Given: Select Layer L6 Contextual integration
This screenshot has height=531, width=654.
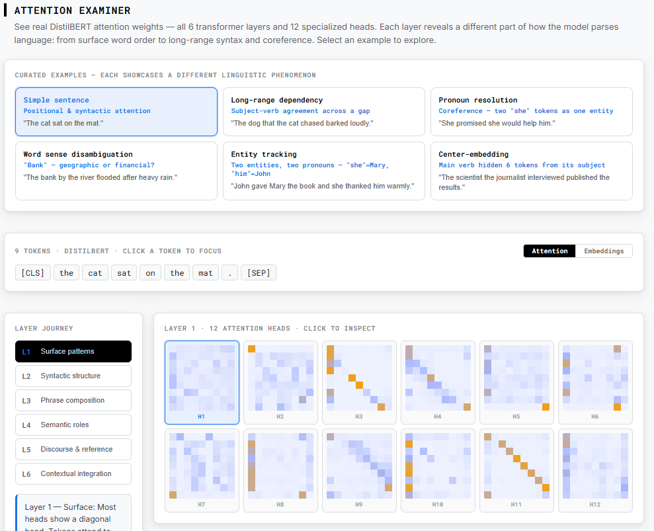Looking at the screenshot, I should click(73, 473).
